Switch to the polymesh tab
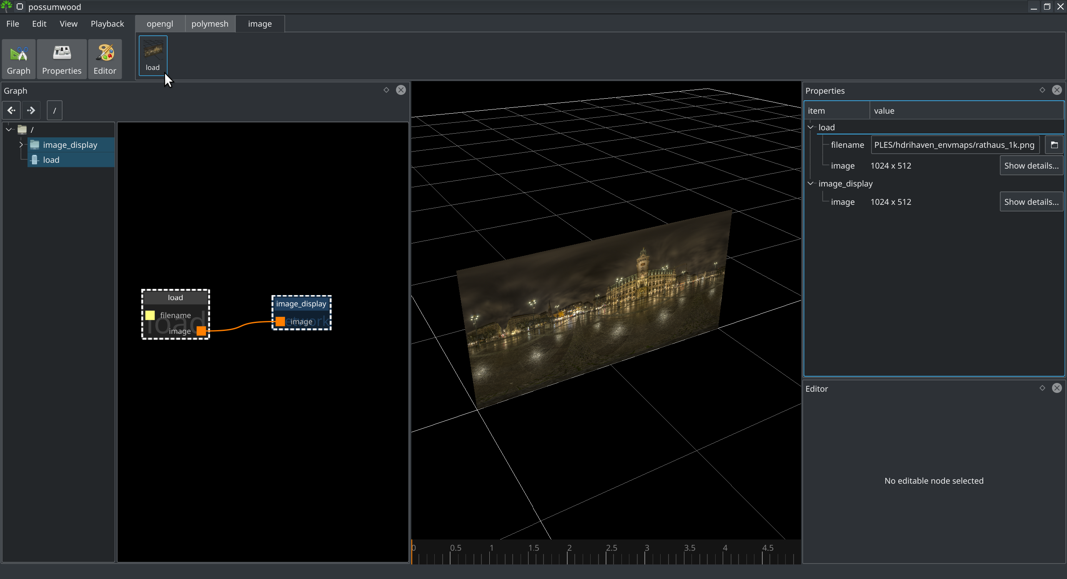The width and height of the screenshot is (1067, 579). pos(210,24)
